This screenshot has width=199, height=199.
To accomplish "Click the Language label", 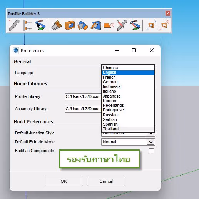I will tap(24, 73).
